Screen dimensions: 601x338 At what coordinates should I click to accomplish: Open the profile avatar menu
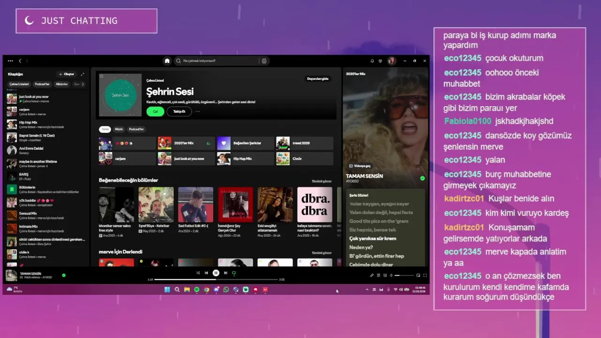[x=392, y=61]
